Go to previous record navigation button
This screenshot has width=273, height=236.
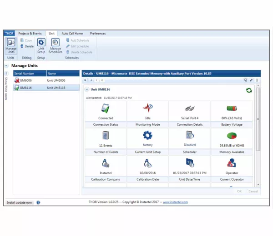pyautogui.click(x=91, y=80)
